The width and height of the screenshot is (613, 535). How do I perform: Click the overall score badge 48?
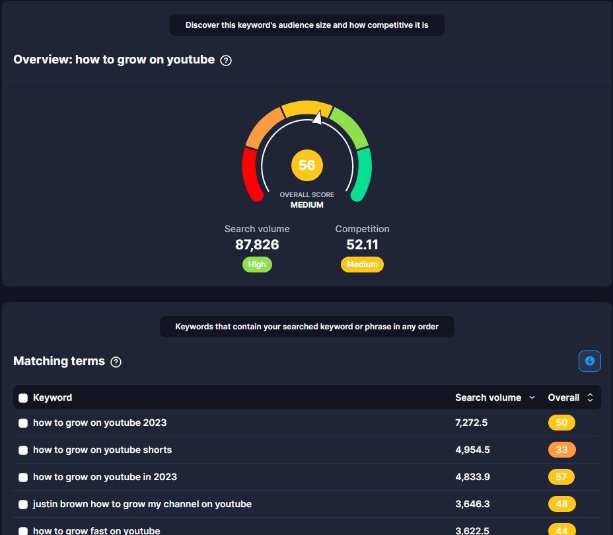pyautogui.click(x=561, y=504)
